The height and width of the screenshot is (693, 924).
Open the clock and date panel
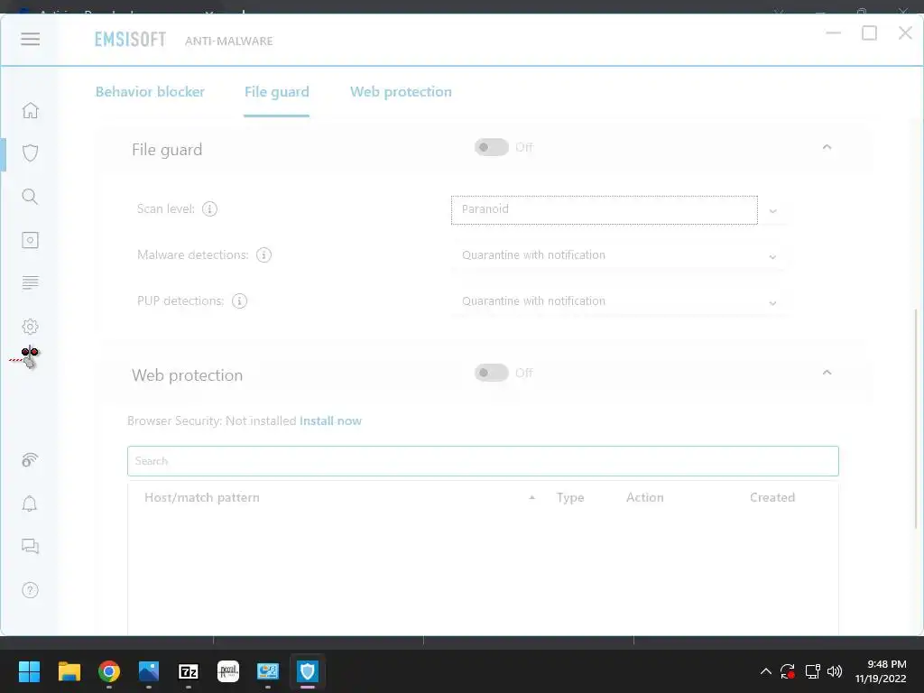[x=881, y=671]
